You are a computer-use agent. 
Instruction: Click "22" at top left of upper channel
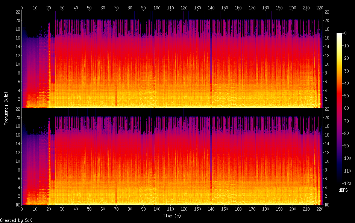18,12
